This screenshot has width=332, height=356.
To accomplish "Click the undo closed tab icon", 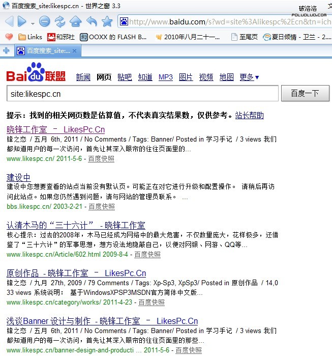I will [x=92, y=21].
